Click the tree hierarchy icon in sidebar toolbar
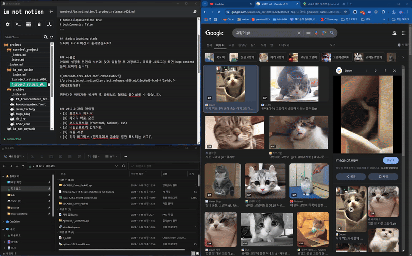Screen dimensions: 412x256 49,24
